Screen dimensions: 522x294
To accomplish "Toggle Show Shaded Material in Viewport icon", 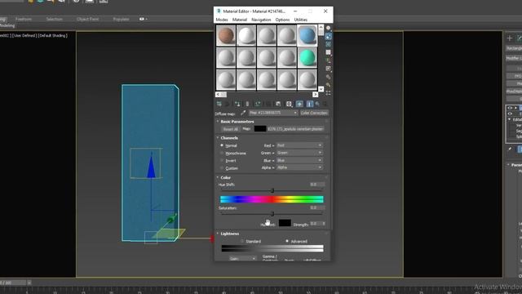I will point(299,104).
